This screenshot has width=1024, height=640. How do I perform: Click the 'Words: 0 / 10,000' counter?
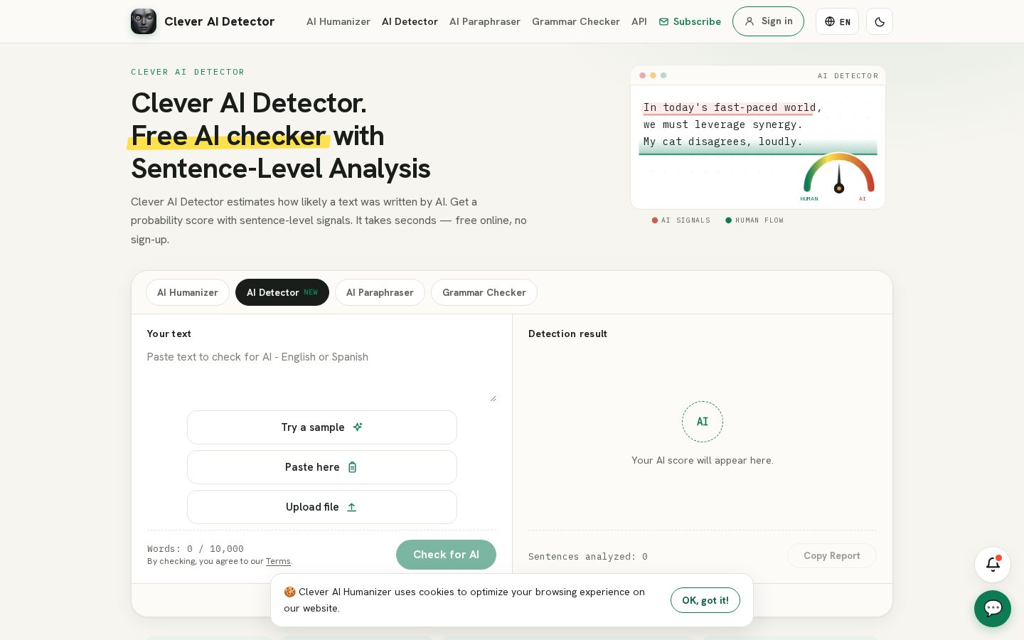tap(196, 549)
